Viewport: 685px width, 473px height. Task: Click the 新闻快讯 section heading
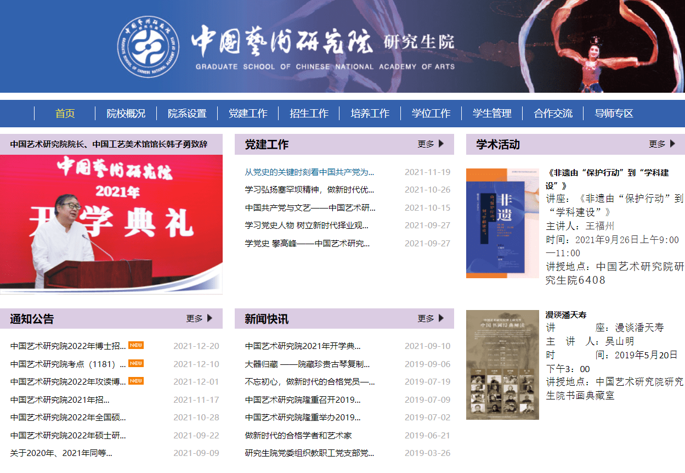[x=267, y=319]
